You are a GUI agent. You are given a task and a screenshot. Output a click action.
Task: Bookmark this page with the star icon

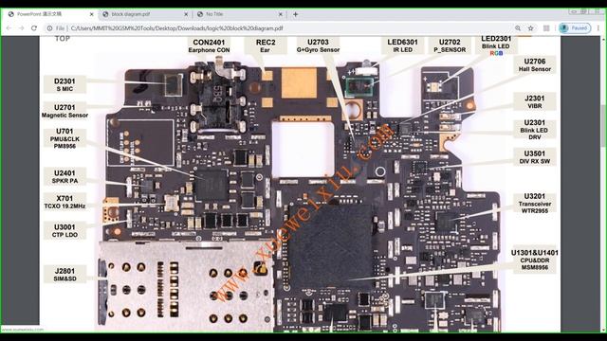[x=531, y=28]
